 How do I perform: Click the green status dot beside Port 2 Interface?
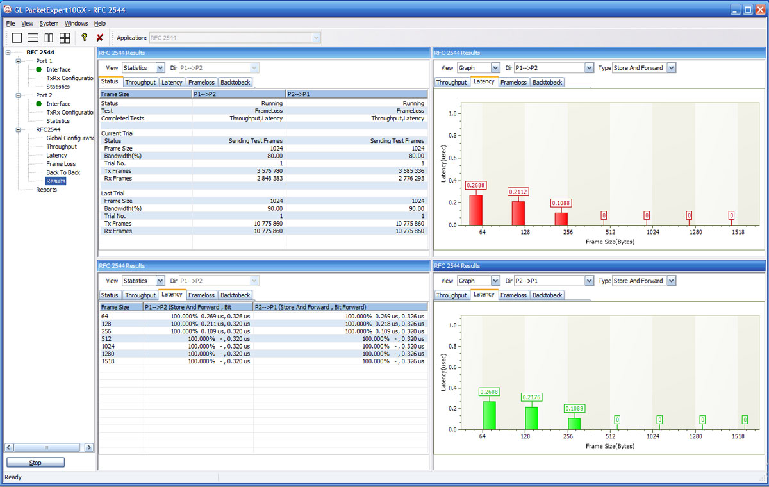point(38,104)
